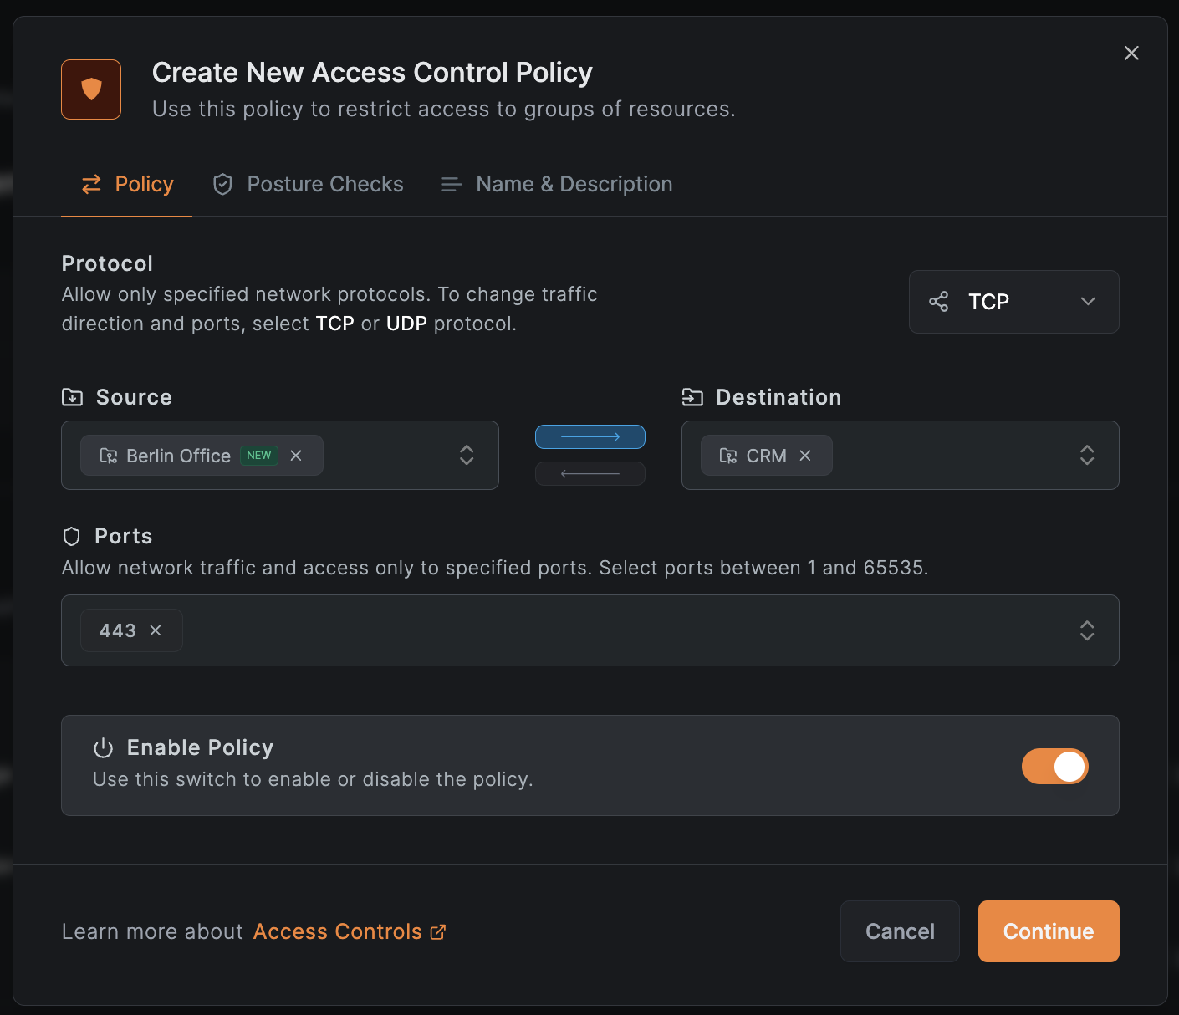The height and width of the screenshot is (1015, 1179).
Task: Toggle the Enable Policy switch
Action: [1054, 766]
